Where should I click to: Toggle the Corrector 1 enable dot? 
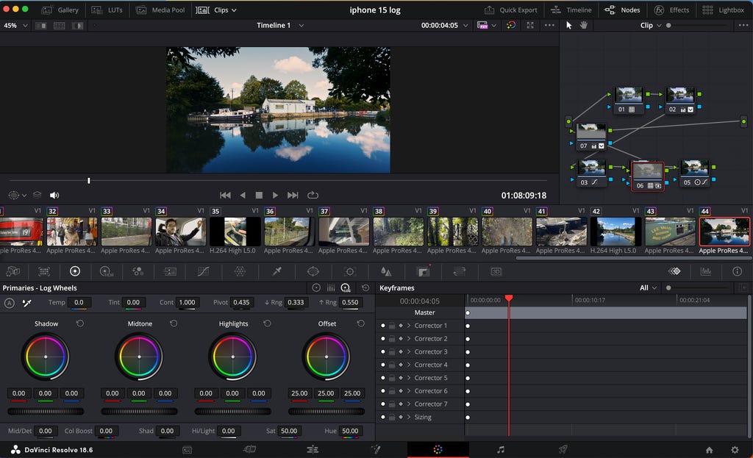click(x=382, y=326)
